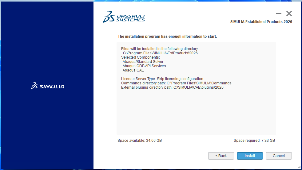This screenshot has height=170, width=302.
Task: Click the Dassault Systemes logo
Action: tap(124, 17)
